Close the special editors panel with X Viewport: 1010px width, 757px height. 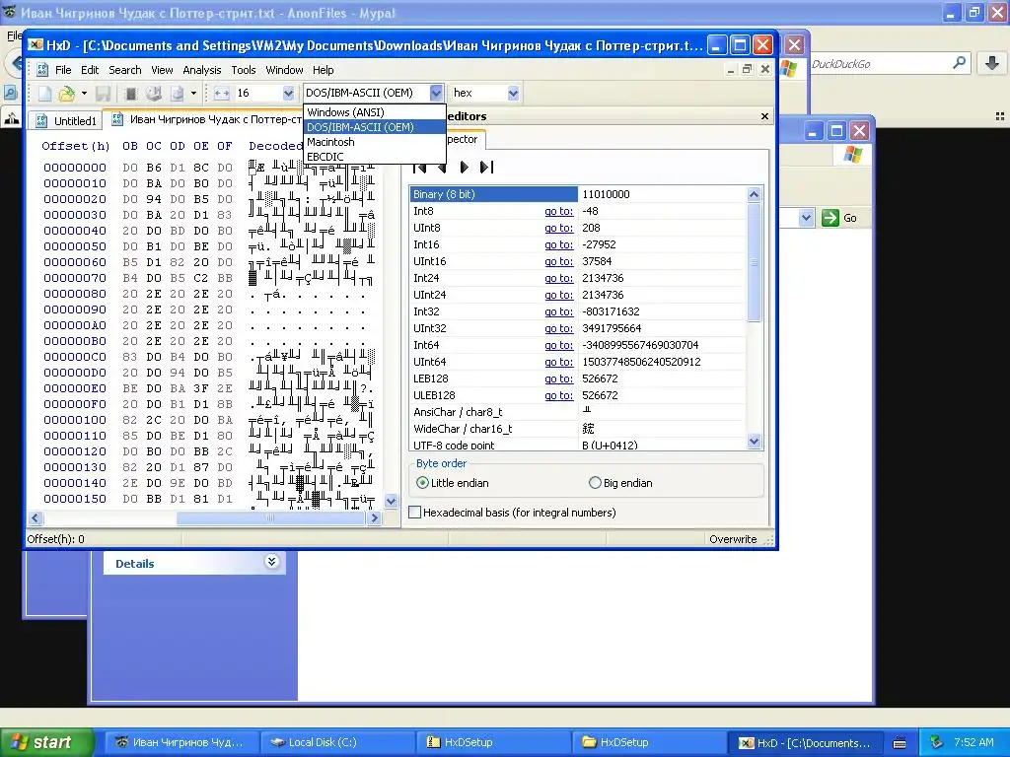point(764,116)
